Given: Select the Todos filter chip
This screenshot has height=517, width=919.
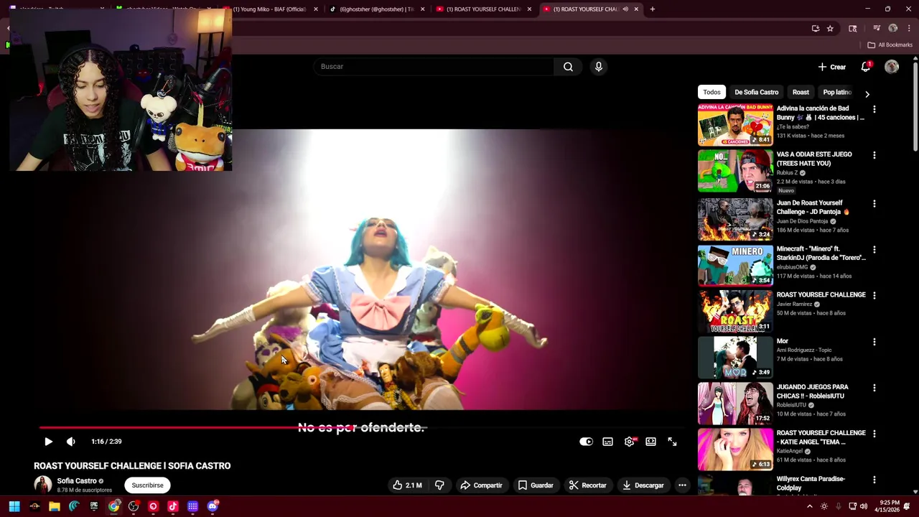Looking at the screenshot, I should (712, 92).
